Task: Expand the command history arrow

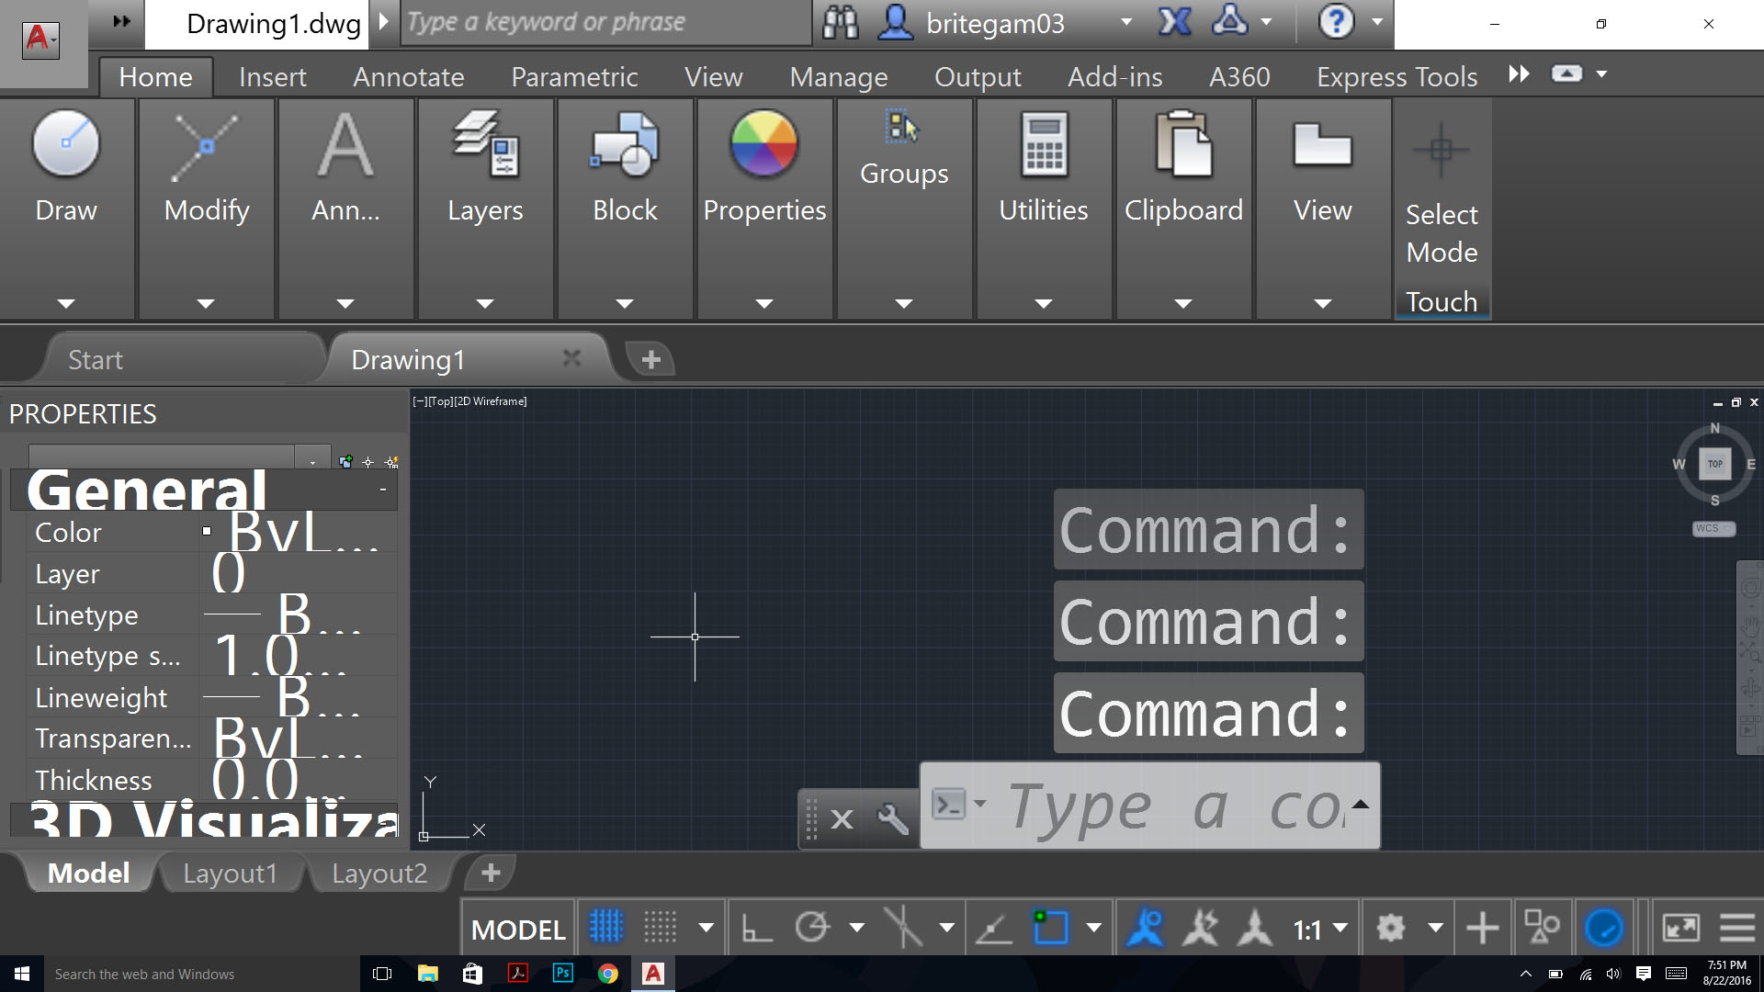Action: (1361, 805)
